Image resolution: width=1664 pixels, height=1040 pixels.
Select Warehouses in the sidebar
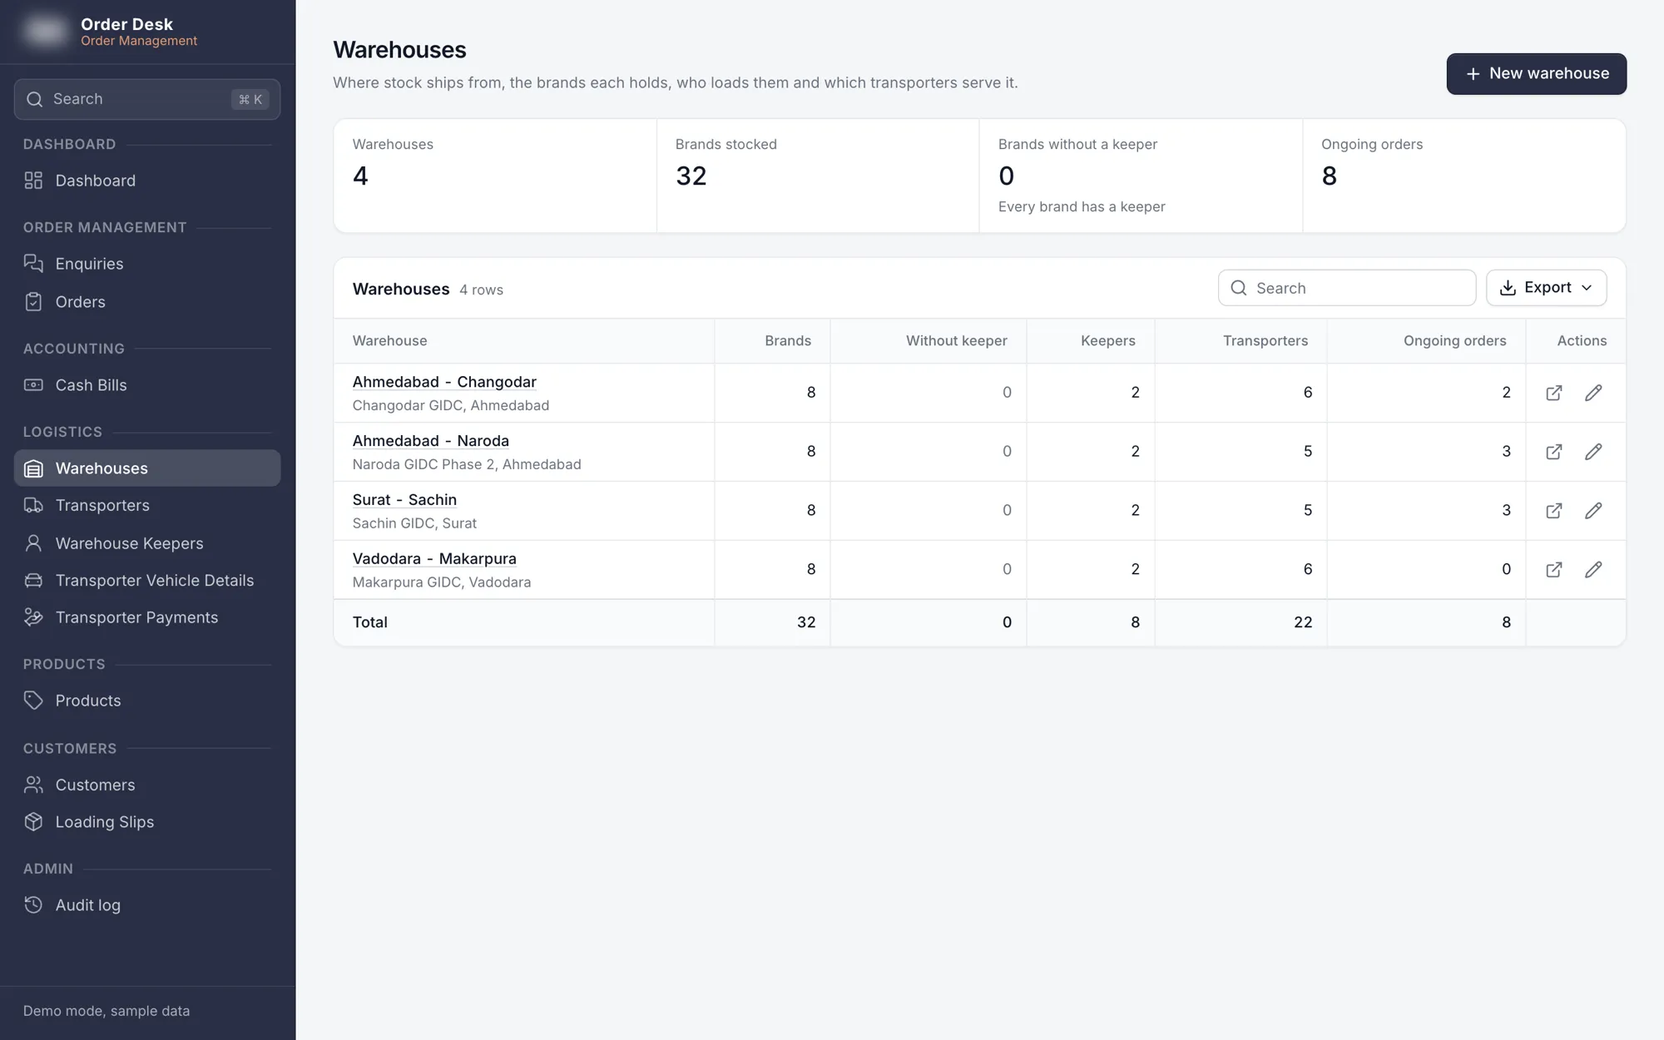147,468
